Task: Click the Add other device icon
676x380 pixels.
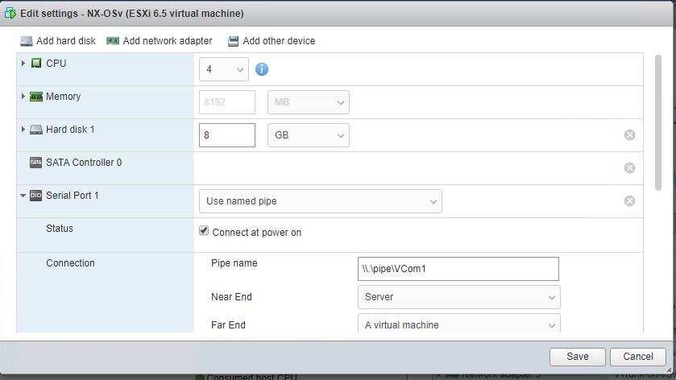Action: click(x=234, y=41)
